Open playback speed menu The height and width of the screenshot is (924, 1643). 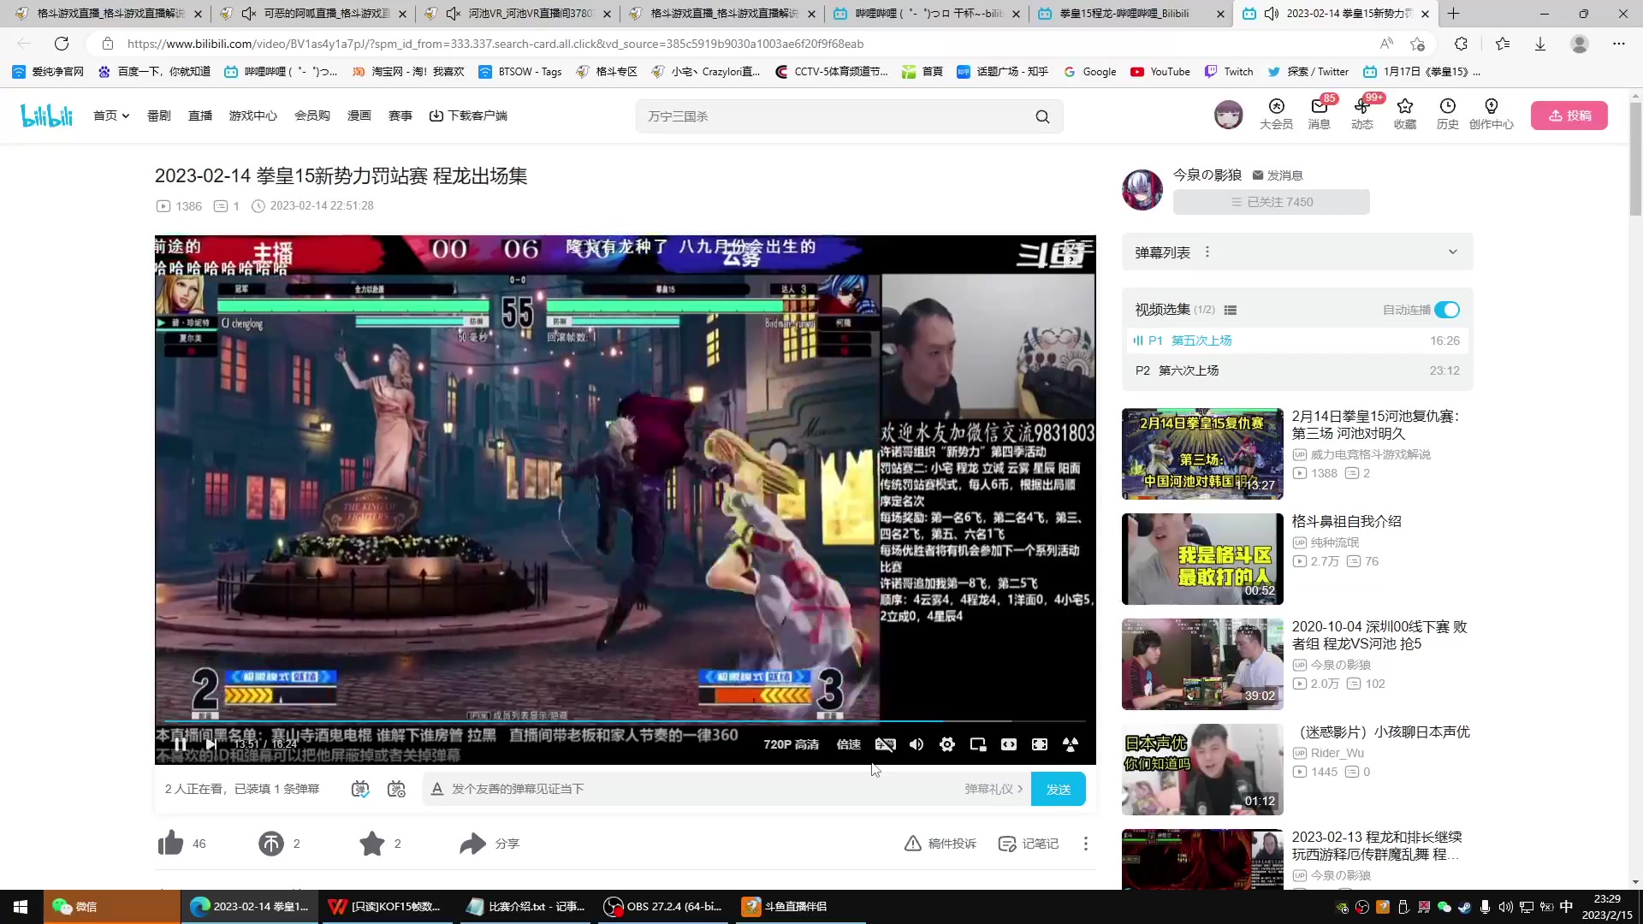pyautogui.click(x=848, y=744)
